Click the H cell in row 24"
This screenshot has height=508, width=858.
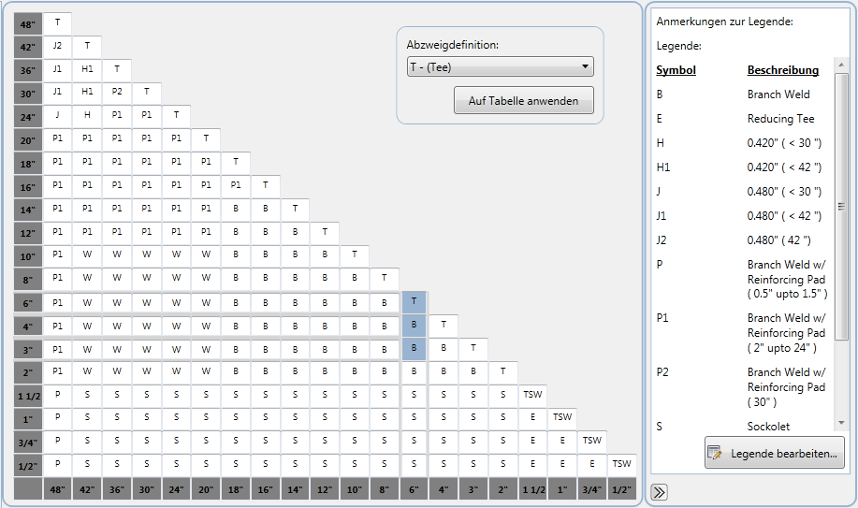[87, 115]
